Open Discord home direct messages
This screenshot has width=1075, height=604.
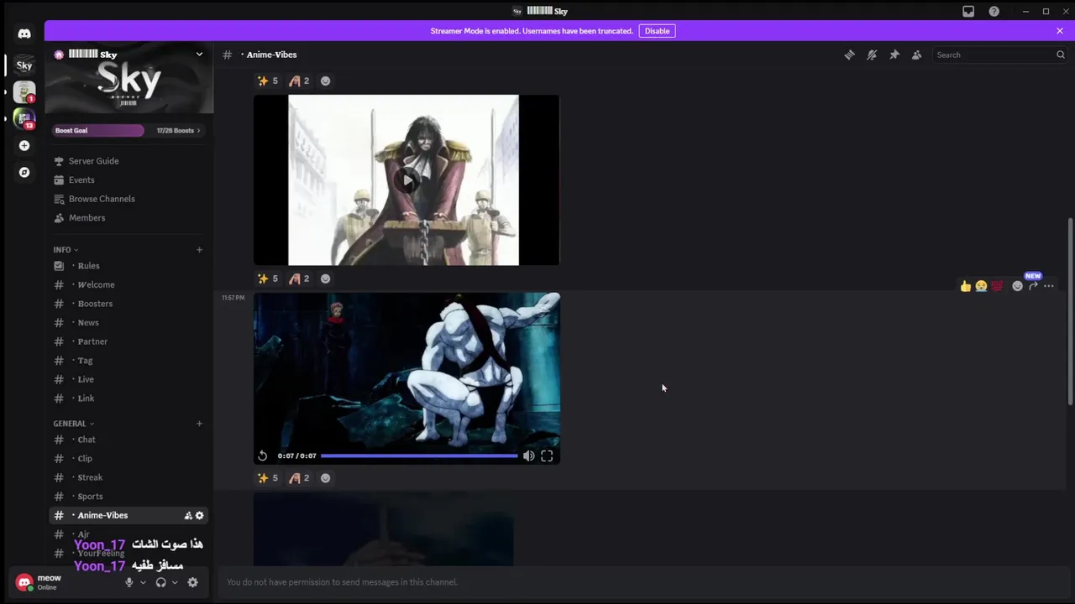click(x=24, y=34)
